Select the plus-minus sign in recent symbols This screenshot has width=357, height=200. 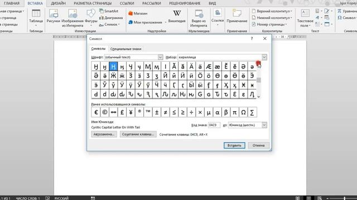pyautogui.click(x=157, y=112)
